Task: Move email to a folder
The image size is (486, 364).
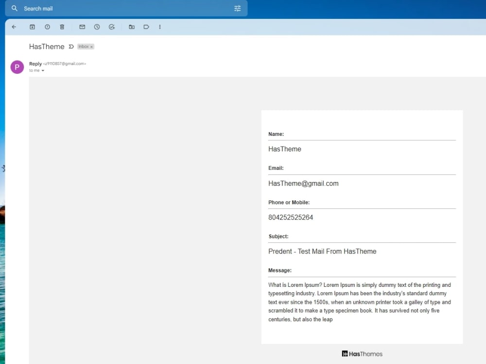Action: tap(132, 27)
